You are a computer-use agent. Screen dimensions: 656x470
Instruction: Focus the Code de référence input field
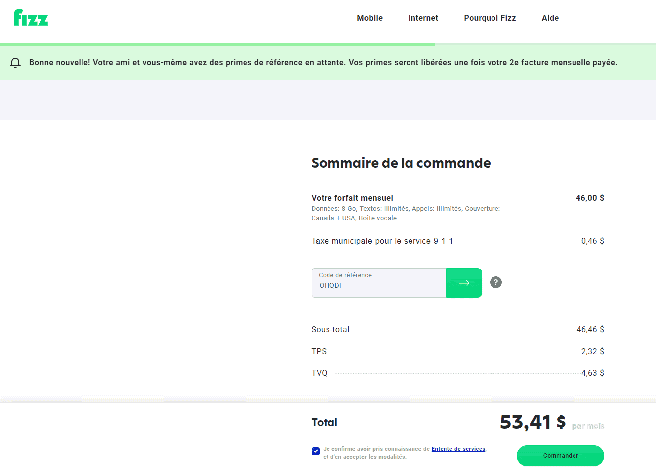point(379,285)
